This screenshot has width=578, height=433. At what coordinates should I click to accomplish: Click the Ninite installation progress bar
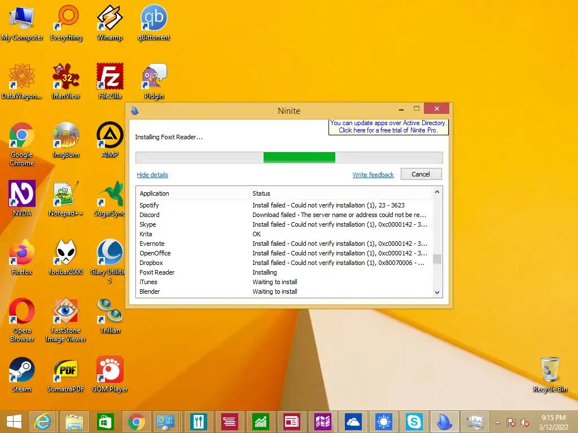(x=289, y=158)
